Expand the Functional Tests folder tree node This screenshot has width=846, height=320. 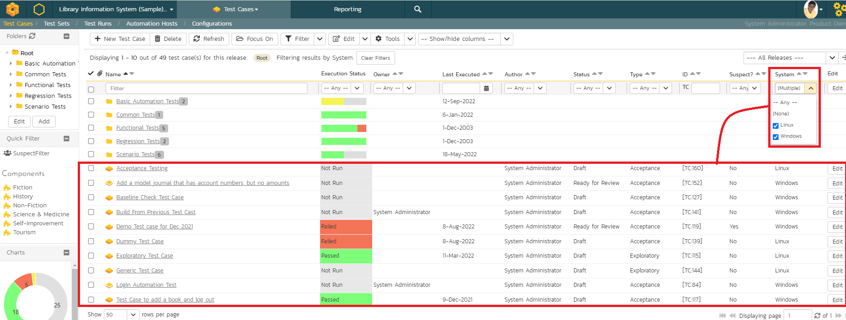point(11,85)
